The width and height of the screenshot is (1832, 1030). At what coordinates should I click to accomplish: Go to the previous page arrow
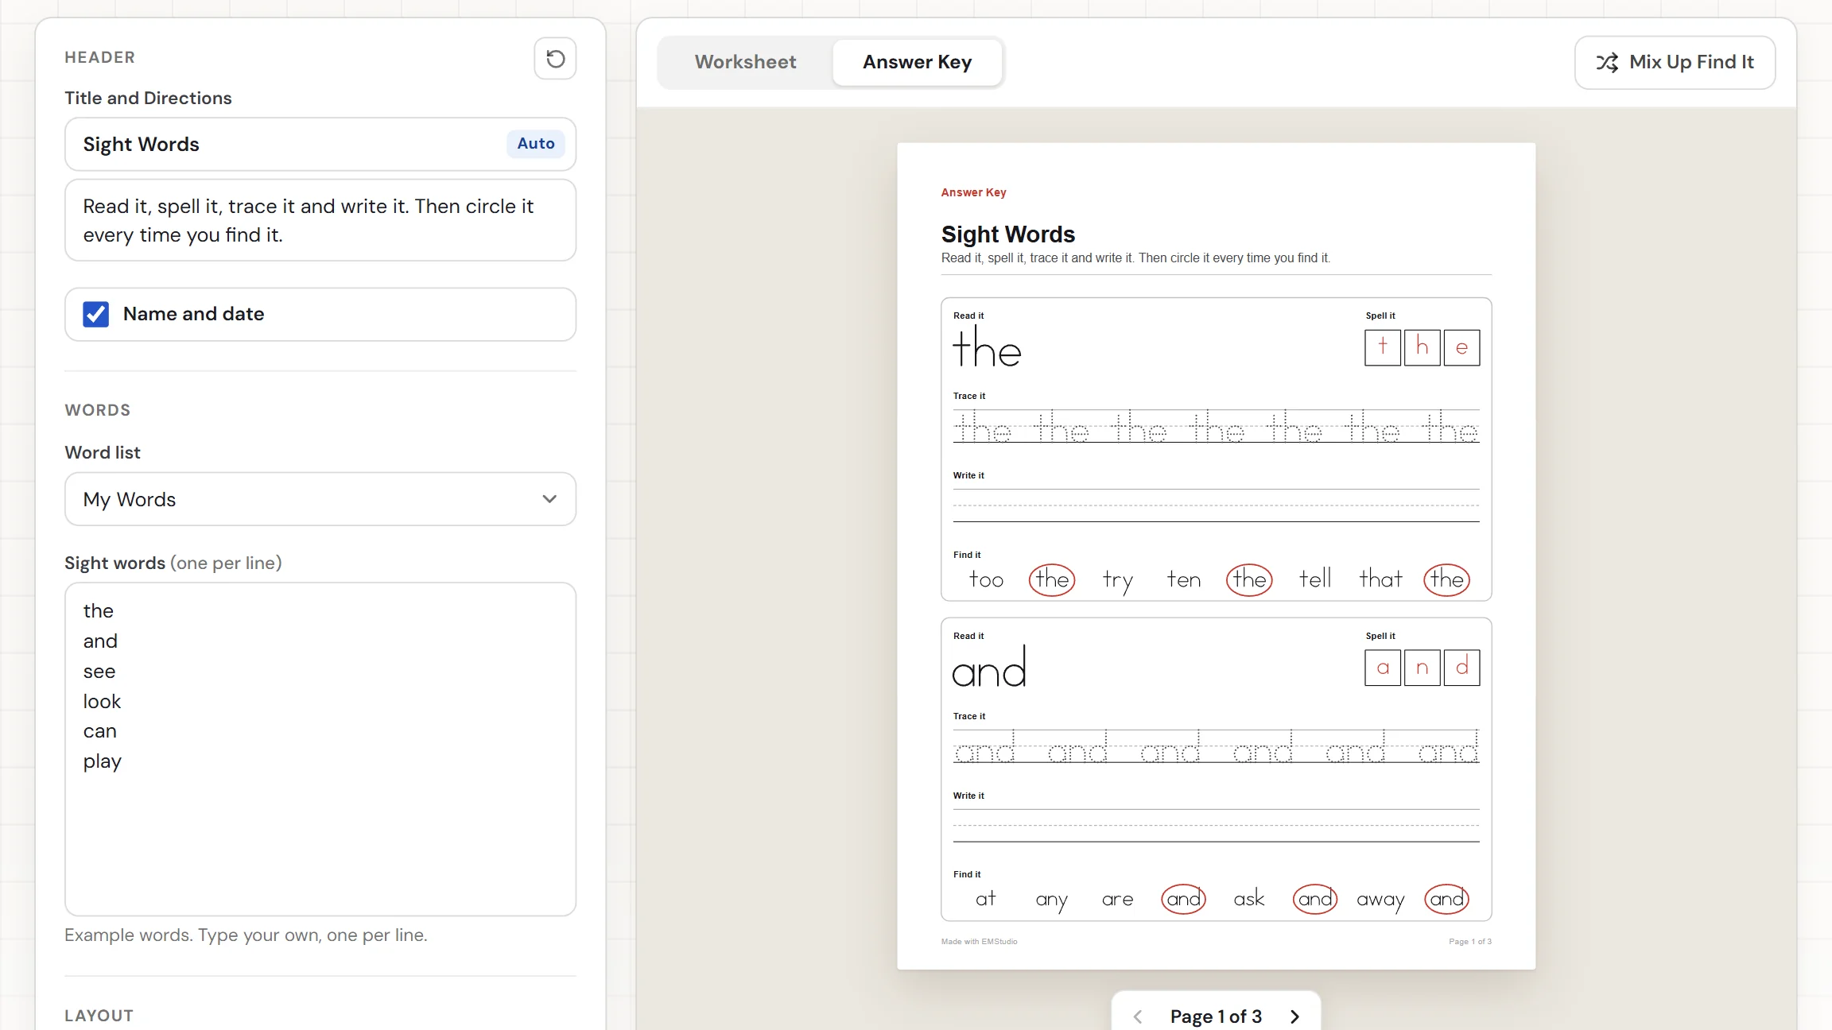click(1138, 1016)
